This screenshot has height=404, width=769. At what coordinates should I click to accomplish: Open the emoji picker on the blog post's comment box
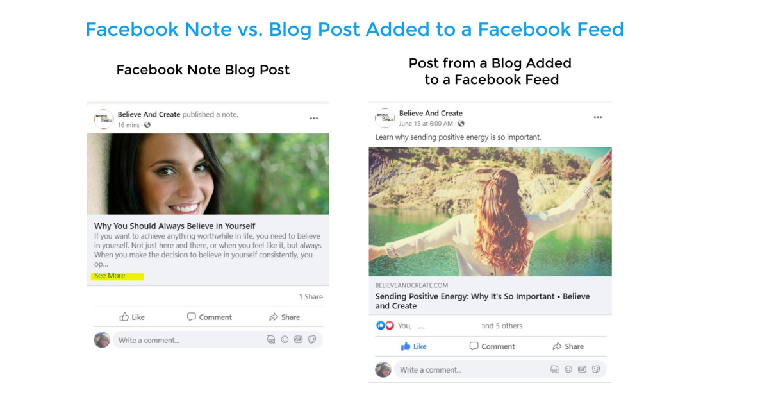tap(568, 369)
